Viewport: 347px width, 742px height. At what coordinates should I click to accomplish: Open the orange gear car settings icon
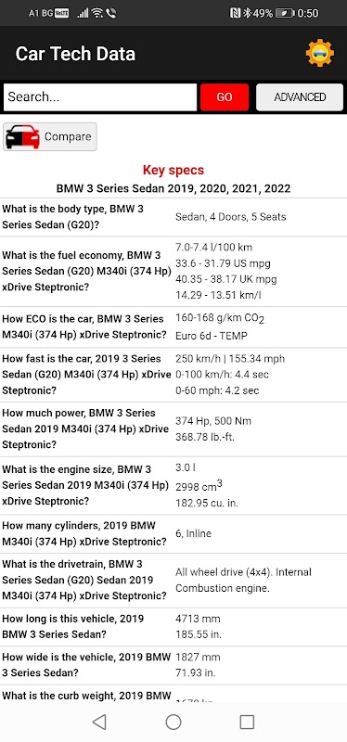click(x=319, y=53)
